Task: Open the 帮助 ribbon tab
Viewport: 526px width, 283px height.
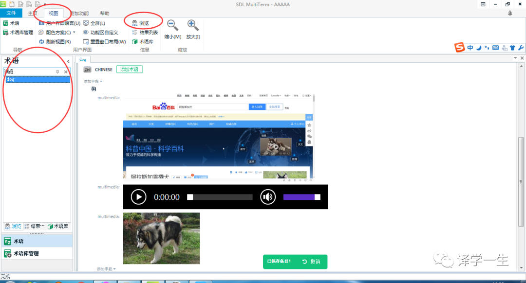Action: coord(105,14)
